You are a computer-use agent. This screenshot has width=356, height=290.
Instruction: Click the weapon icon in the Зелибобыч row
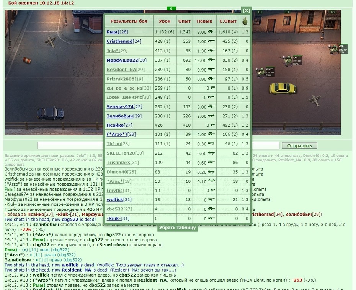211,116
